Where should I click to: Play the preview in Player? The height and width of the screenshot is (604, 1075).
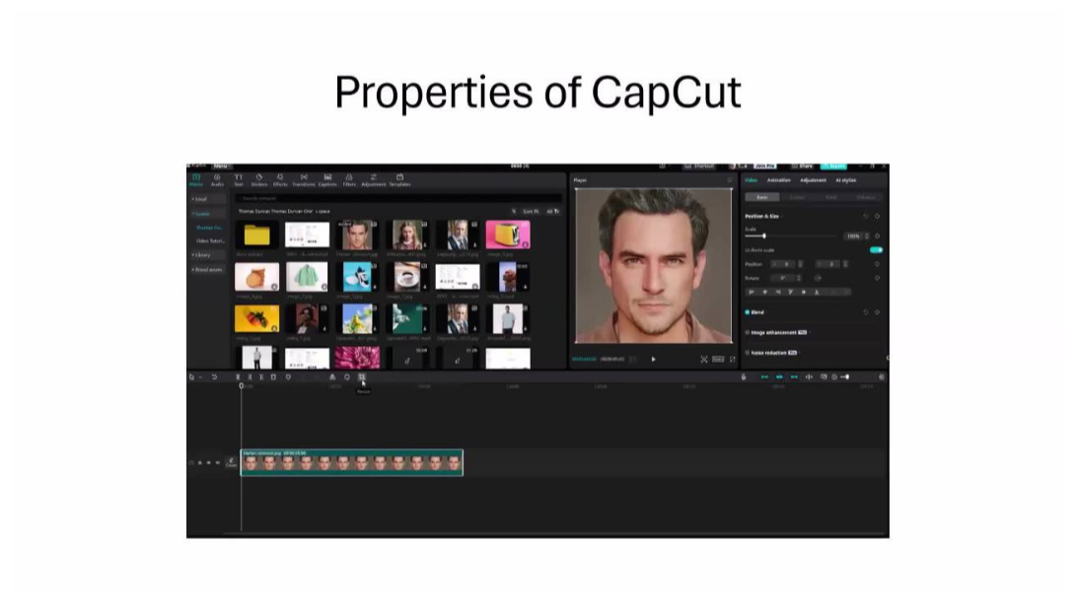tap(653, 359)
